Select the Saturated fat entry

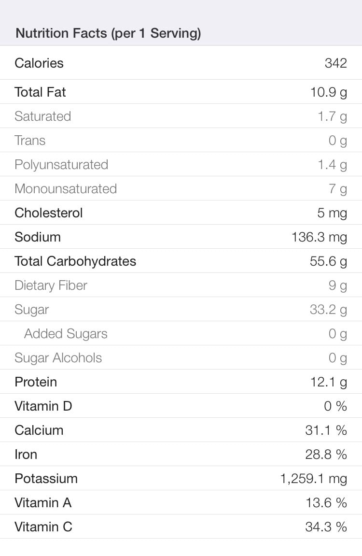181,116
